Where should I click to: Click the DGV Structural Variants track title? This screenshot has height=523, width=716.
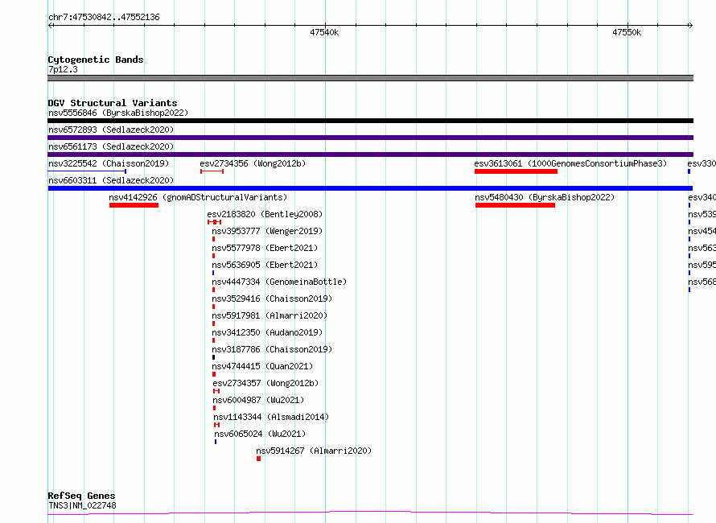pyautogui.click(x=113, y=103)
